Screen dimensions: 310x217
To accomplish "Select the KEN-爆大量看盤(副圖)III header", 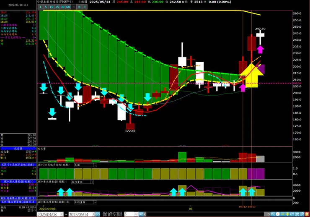I will pos(18,202).
